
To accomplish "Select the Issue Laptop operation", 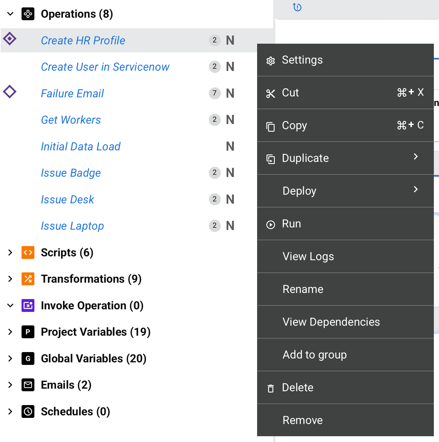I will point(72,226).
